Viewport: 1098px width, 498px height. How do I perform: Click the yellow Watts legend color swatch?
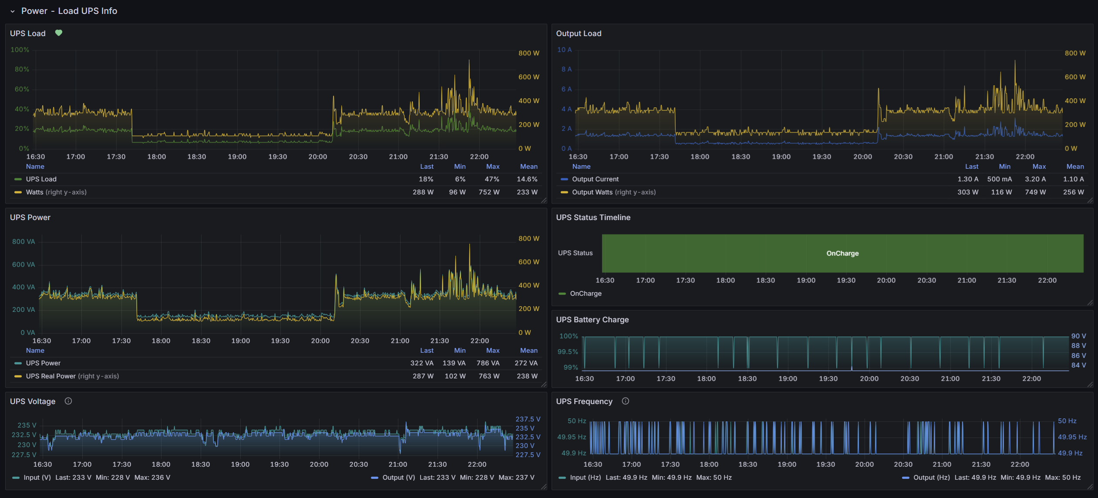tap(18, 192)
